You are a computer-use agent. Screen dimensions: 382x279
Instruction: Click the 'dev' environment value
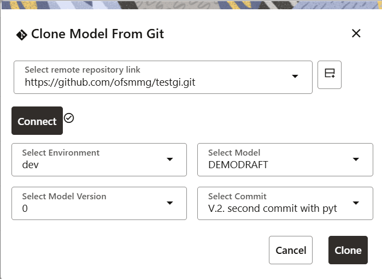[31, 164]
